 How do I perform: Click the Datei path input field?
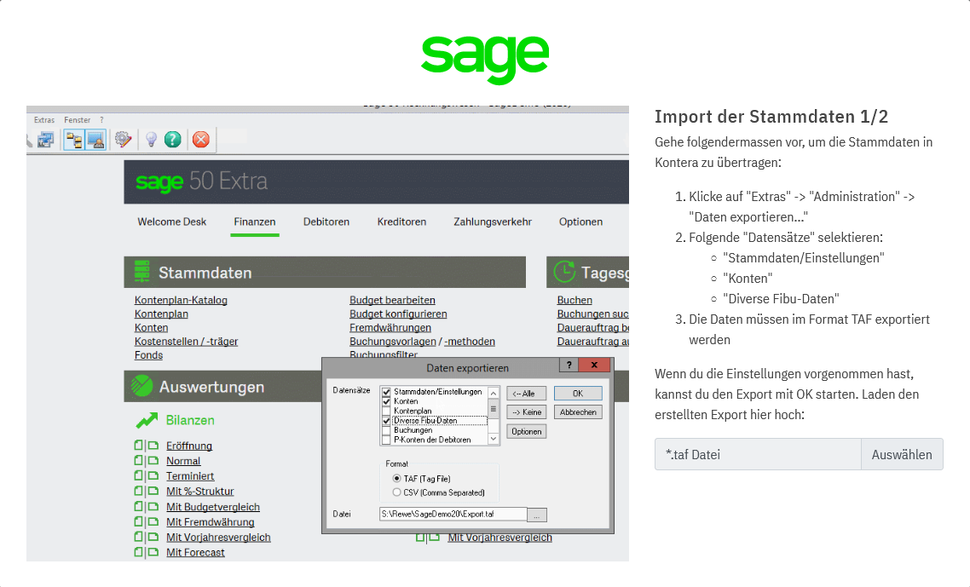coord(453,514)
